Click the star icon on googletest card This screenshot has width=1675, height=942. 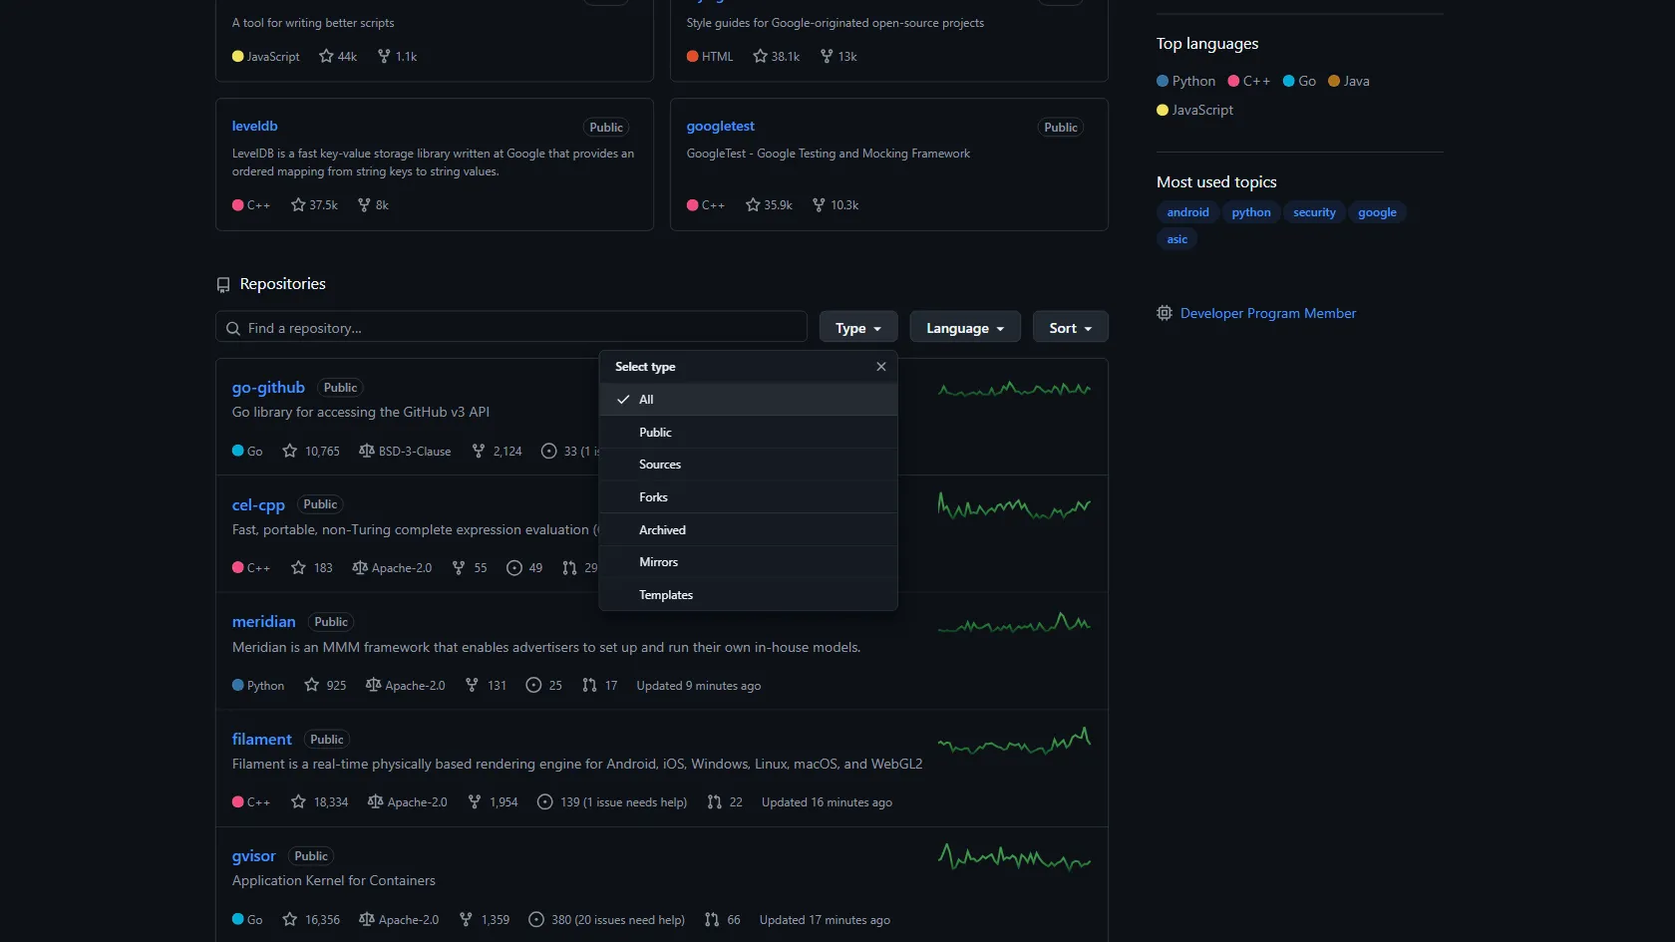753,204
